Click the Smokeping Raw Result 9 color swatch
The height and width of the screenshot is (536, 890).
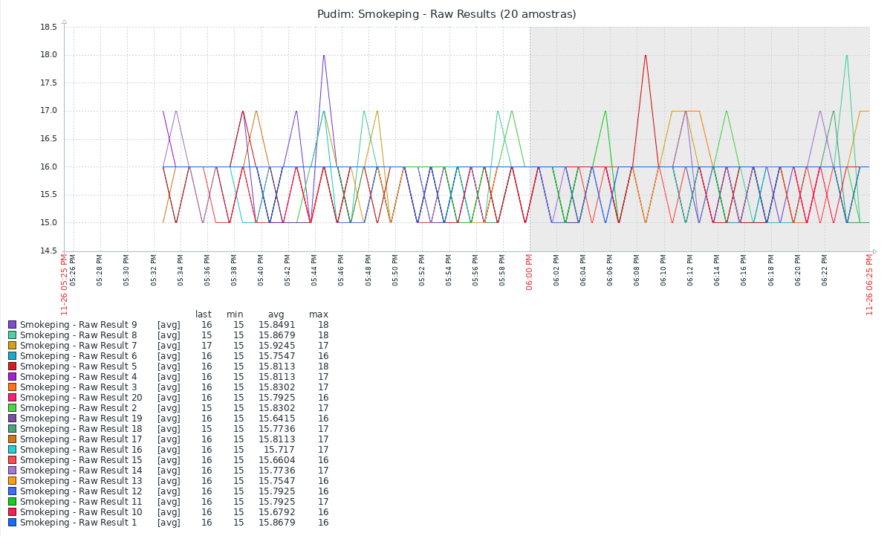coord(12,325)
